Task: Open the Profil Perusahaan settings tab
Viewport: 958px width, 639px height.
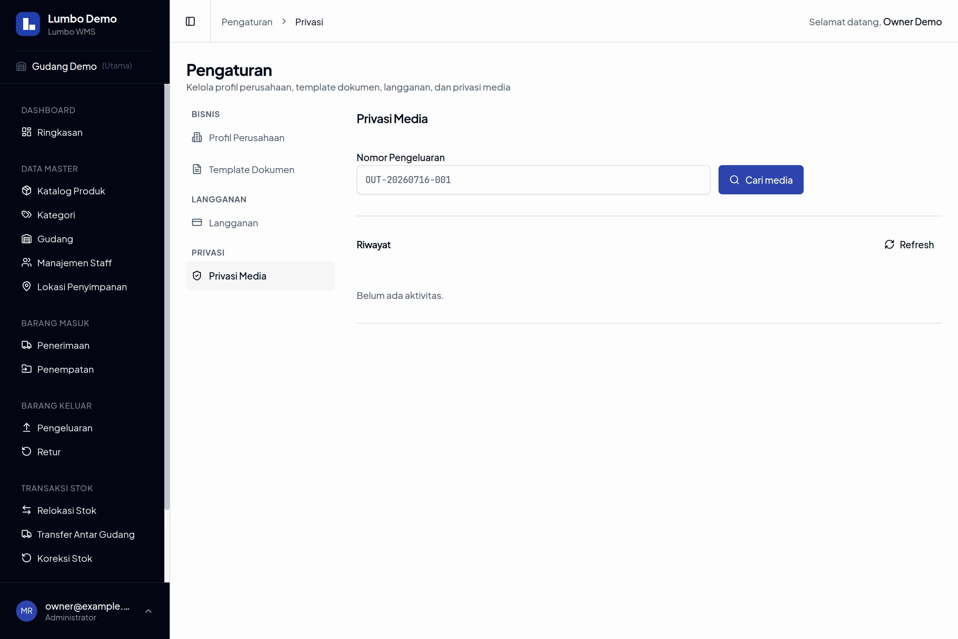Action: click(261, 138)
